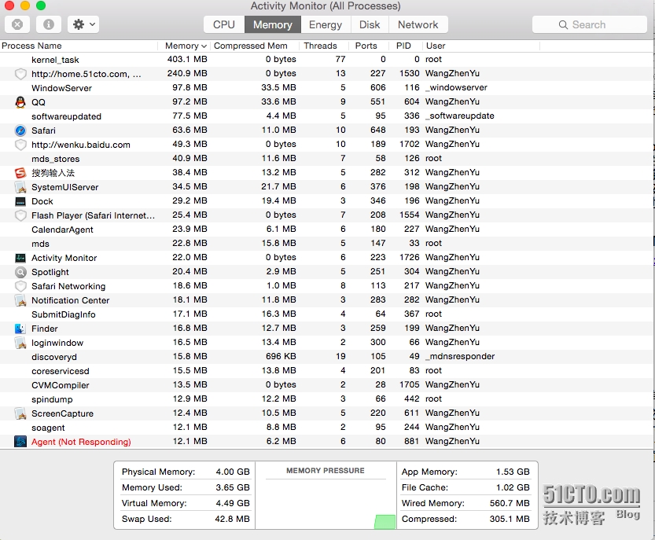
Task: Select the spindump process
Action: tap(326, 399)
